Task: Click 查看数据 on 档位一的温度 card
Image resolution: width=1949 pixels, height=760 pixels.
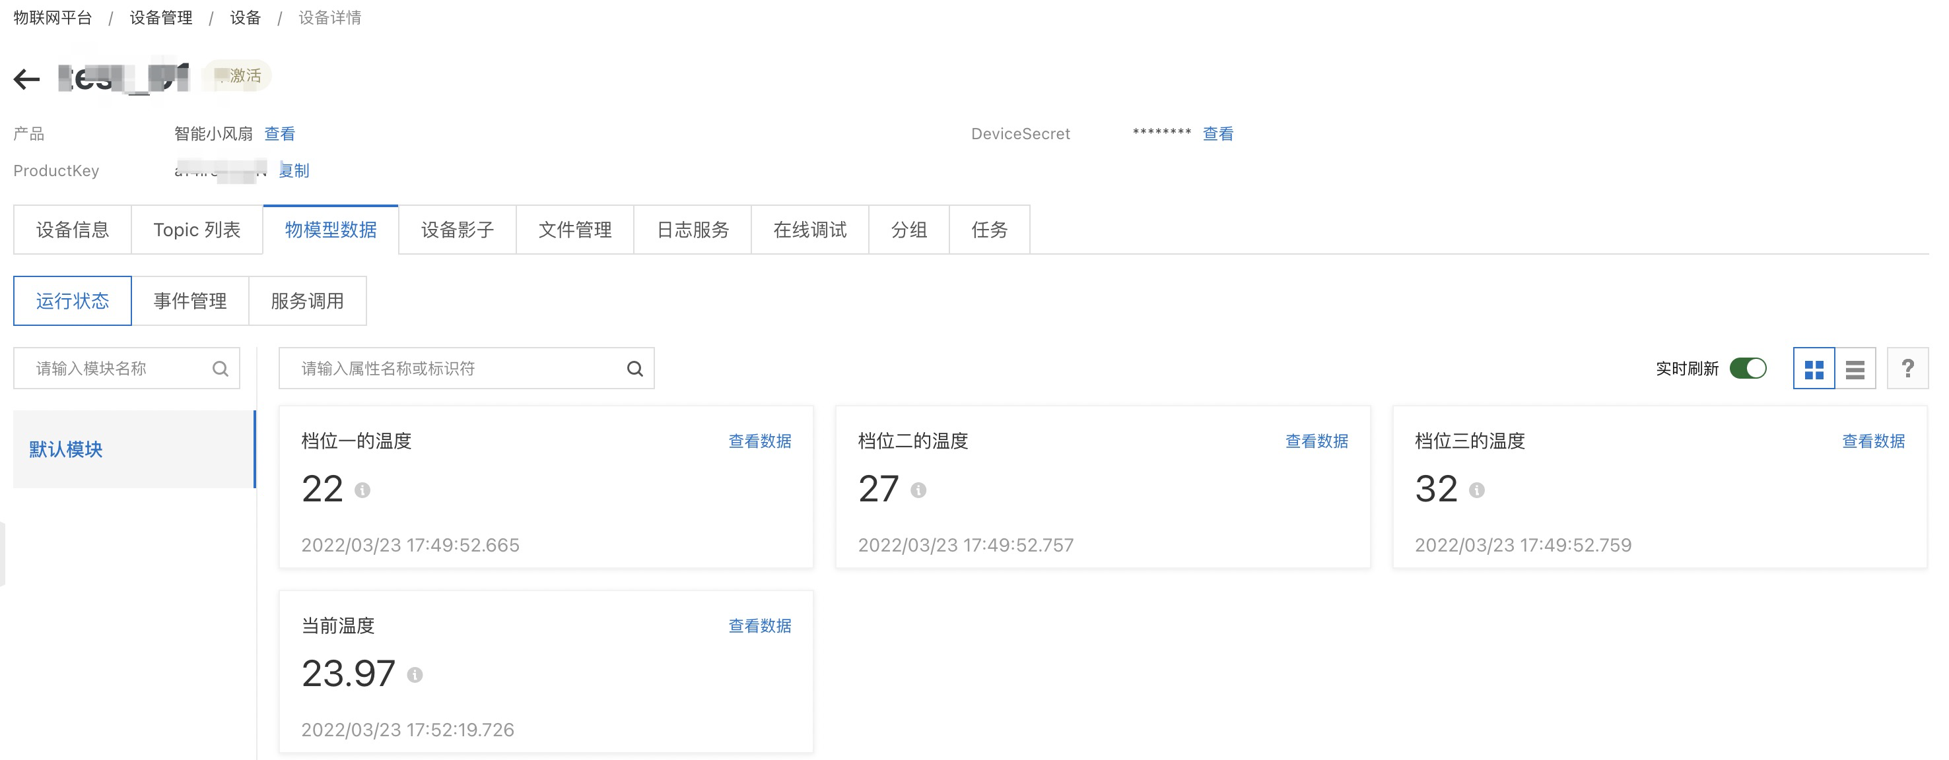Action: 760,441
